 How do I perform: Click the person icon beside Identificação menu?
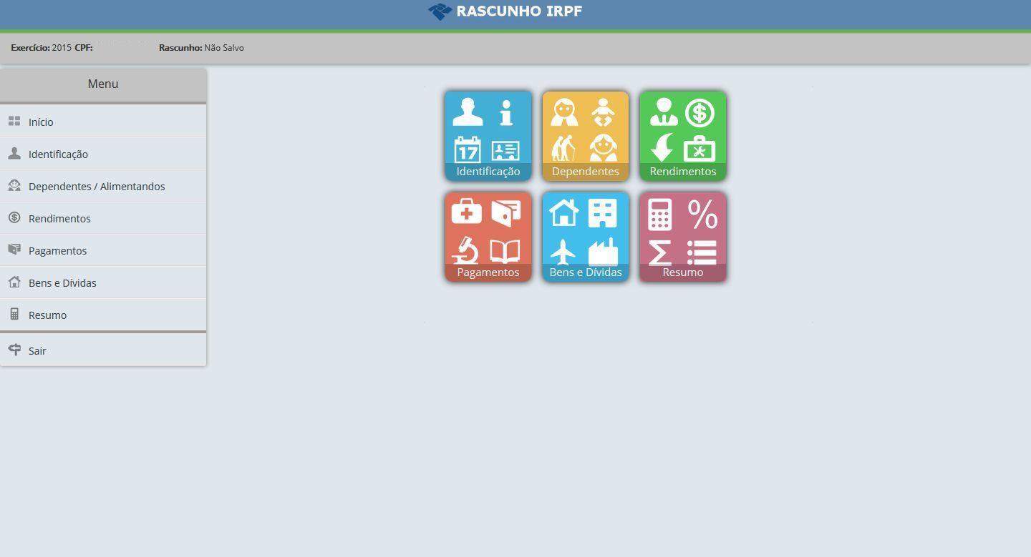(x=14, y=153)
